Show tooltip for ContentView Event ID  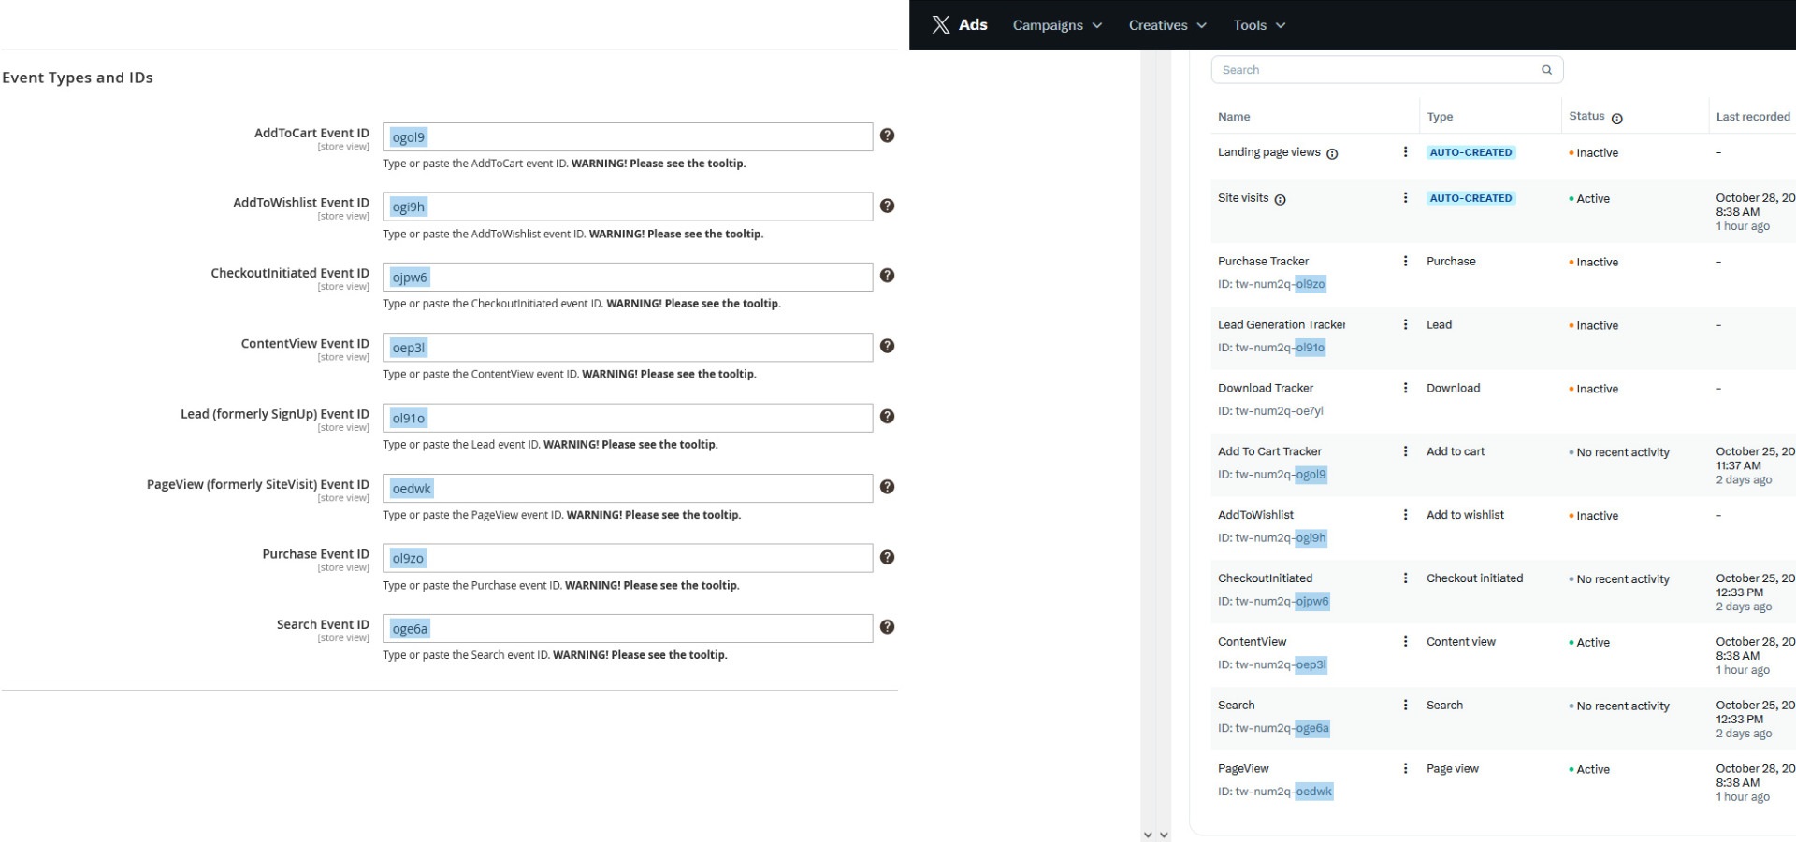pyautogui.click(x=888, y=346)
